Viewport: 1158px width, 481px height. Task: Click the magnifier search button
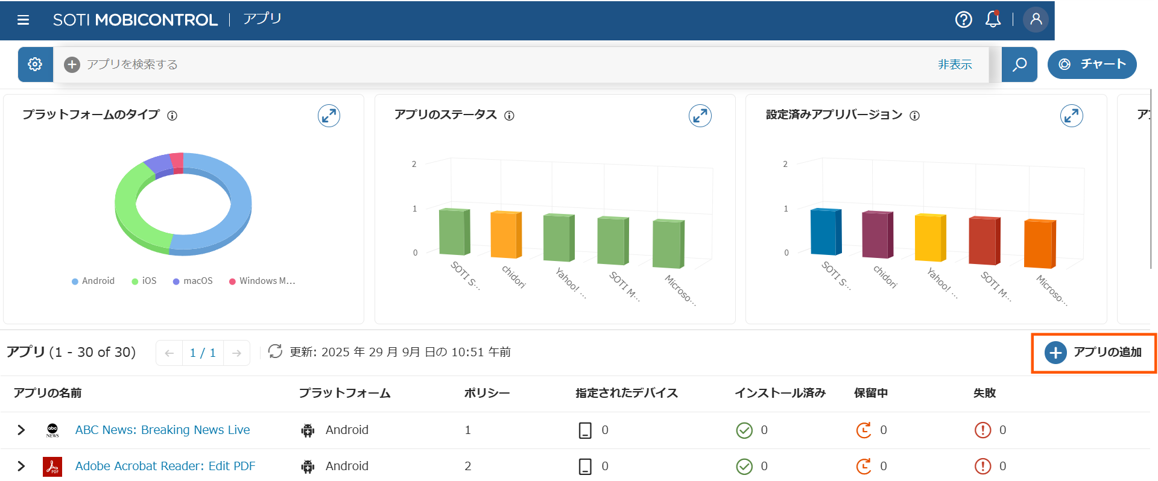point(1019,64)
